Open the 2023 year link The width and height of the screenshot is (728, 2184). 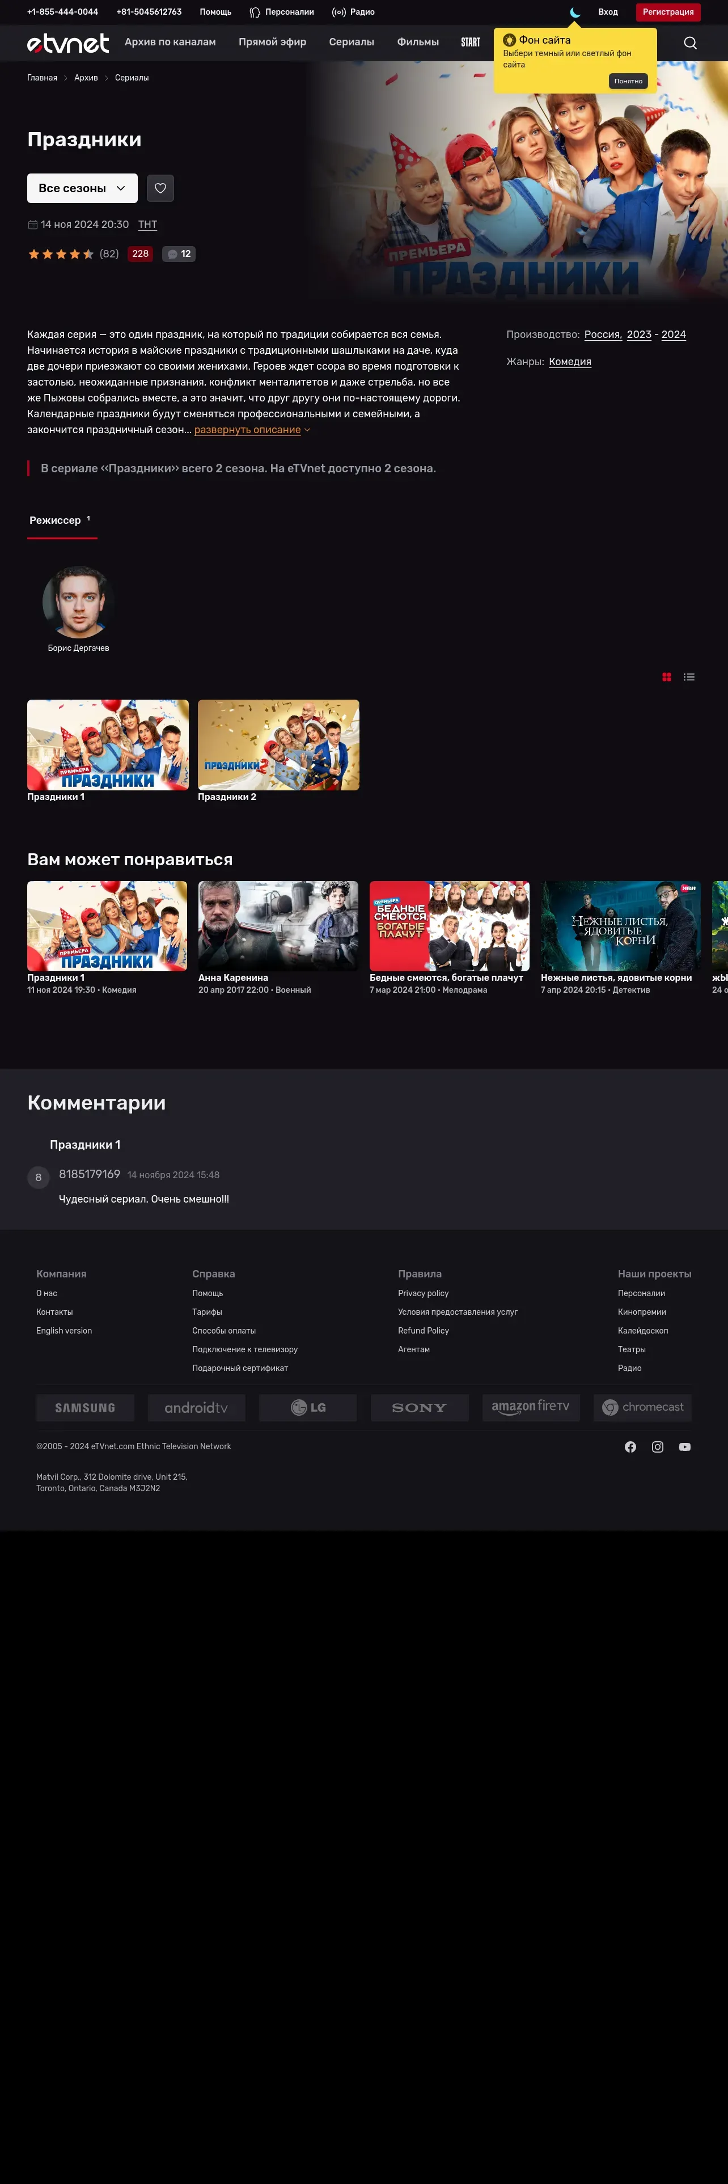tap(639, 334)
